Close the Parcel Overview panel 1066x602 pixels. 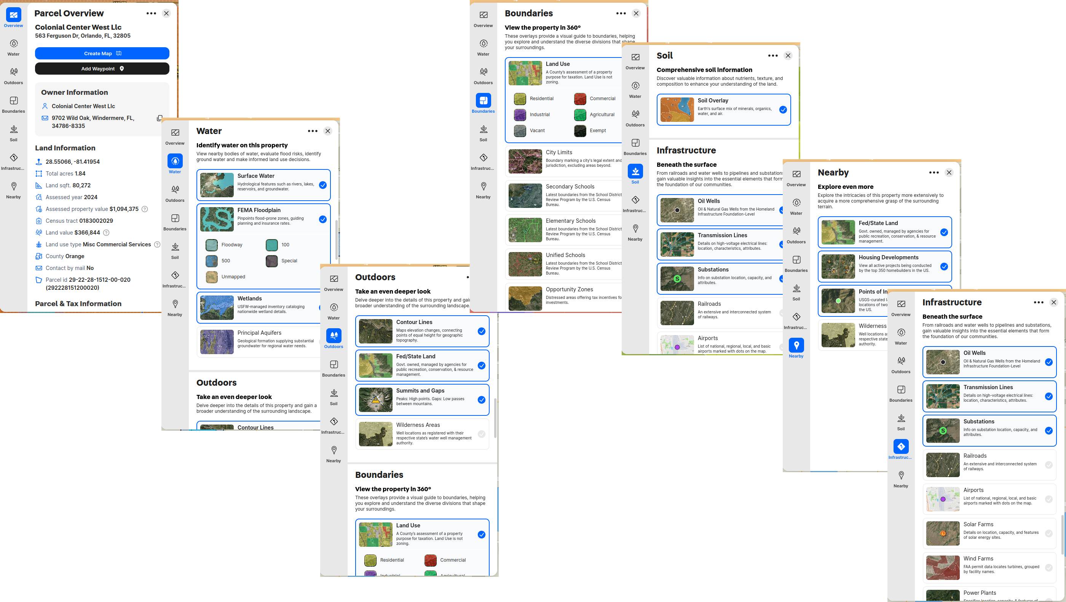[x=166, y=13]
